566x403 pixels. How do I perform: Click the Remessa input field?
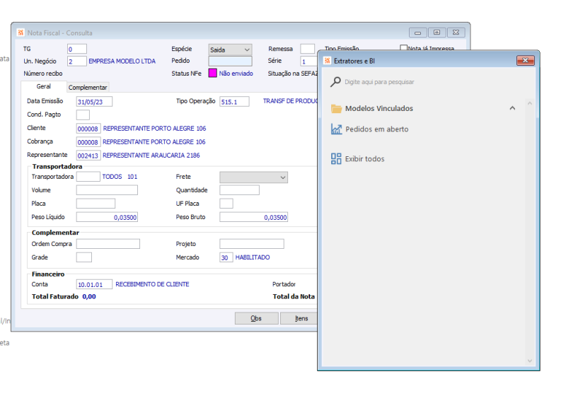point(307,49)
